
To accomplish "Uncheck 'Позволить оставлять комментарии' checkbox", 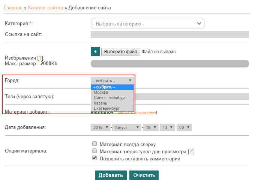I will 94,159.
